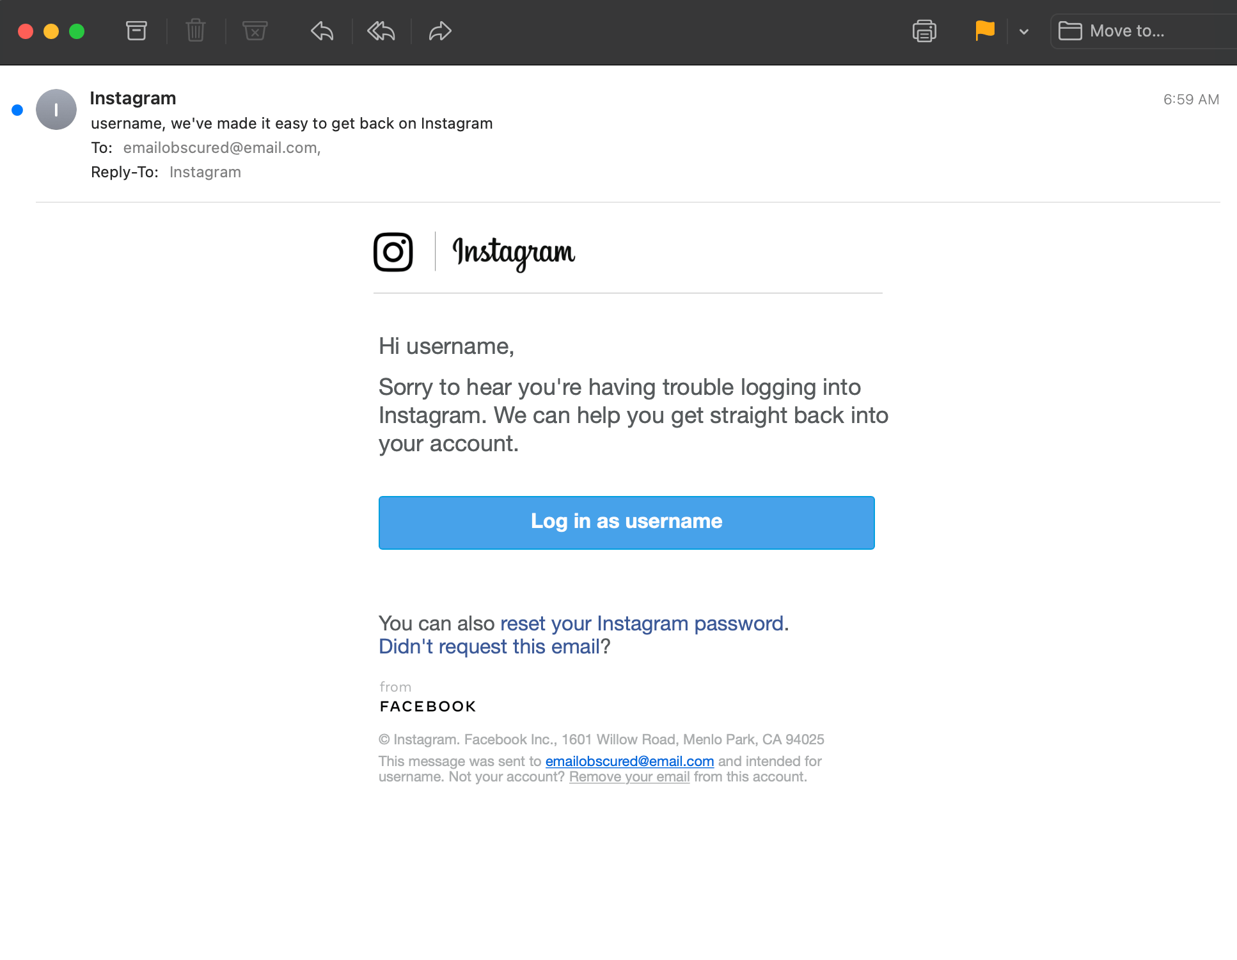Print the email with printer icon
1237x960 pixels.
[x=924, y=31]
